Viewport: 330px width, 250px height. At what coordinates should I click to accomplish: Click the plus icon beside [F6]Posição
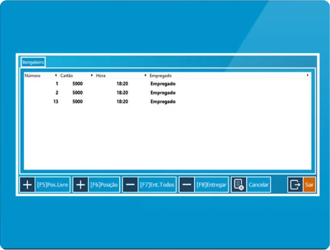tap(80, 185)
